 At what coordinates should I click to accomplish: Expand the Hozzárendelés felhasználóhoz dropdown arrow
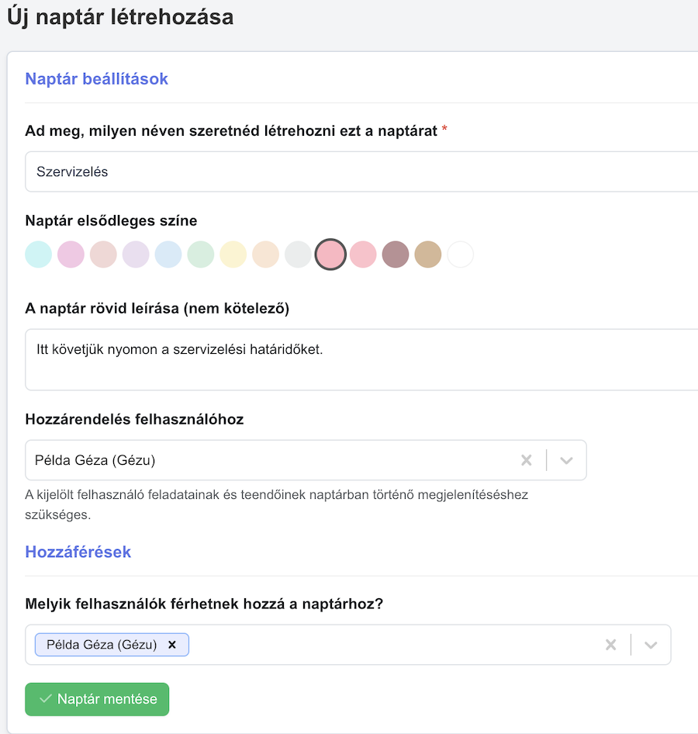point(566,460)
